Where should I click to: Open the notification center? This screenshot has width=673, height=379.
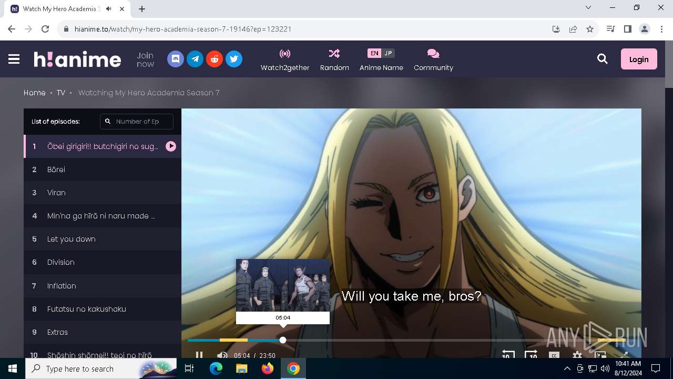tap(656, 368)
